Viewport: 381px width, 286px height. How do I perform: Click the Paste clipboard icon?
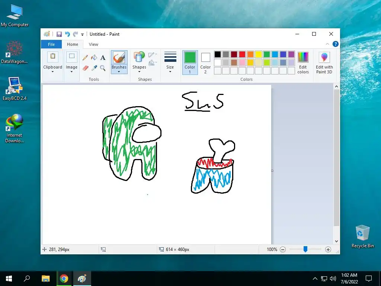[x=53, y=57]
